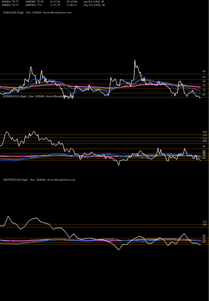Click the open price O: 67.26
Screen dimensions: 209x301
click(55, 2)
